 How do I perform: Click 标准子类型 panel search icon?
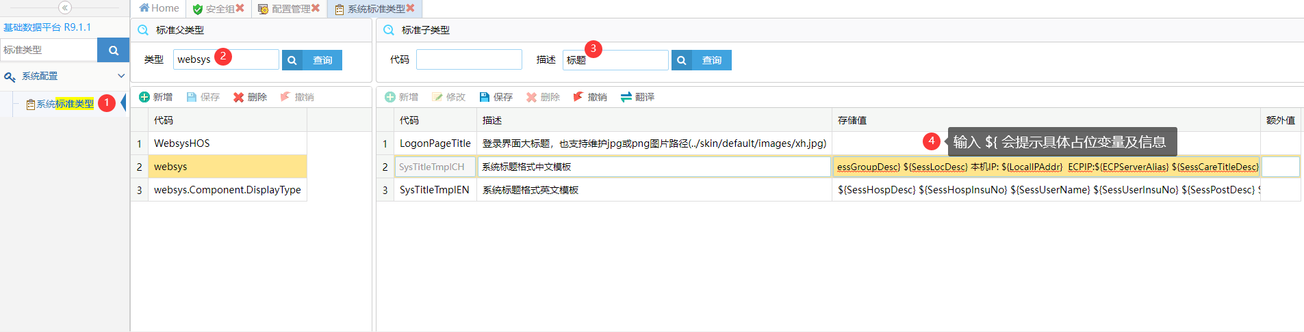point(389,30)
